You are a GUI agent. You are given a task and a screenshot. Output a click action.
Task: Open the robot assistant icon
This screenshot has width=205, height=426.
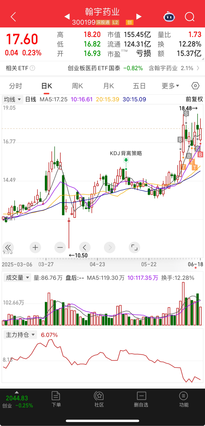(169, 17)
